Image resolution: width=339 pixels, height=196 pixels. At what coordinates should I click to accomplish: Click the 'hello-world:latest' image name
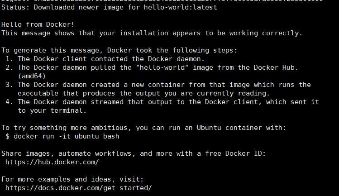pos(180,7)
